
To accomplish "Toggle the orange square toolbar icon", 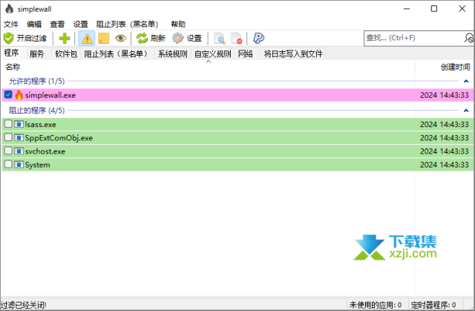I will click(x=103, y=38).
